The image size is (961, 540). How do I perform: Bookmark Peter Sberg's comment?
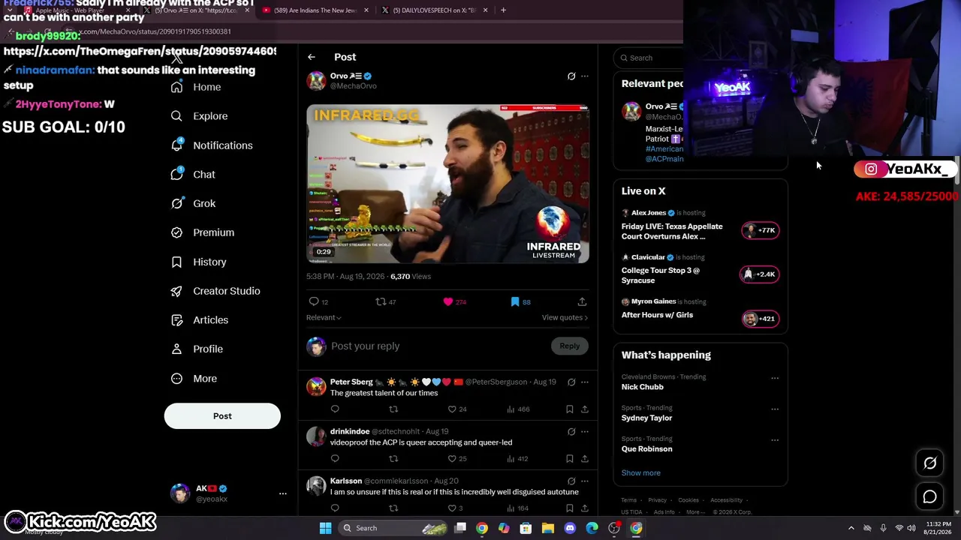(x=570, y=409)
